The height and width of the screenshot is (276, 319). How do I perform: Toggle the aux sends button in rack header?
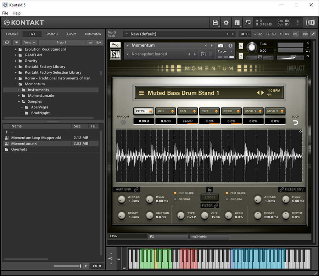pyautogui.click(x=305, y=34)
